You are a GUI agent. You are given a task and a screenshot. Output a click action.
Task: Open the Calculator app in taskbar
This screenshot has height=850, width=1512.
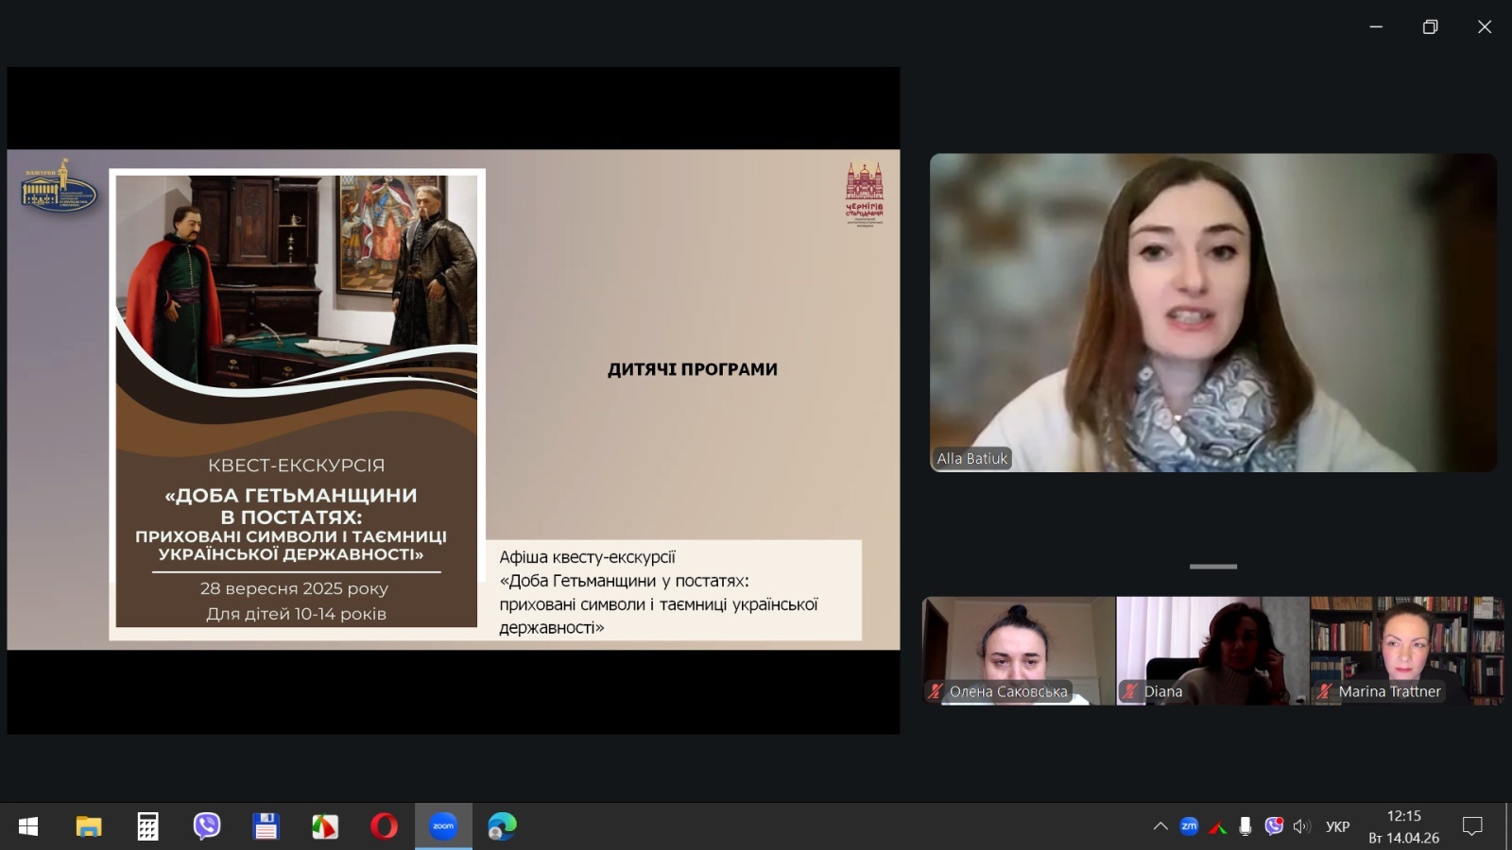[147, 826]
